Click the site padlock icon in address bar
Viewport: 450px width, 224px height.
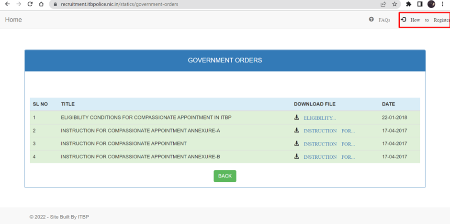(x=55, y=4)
